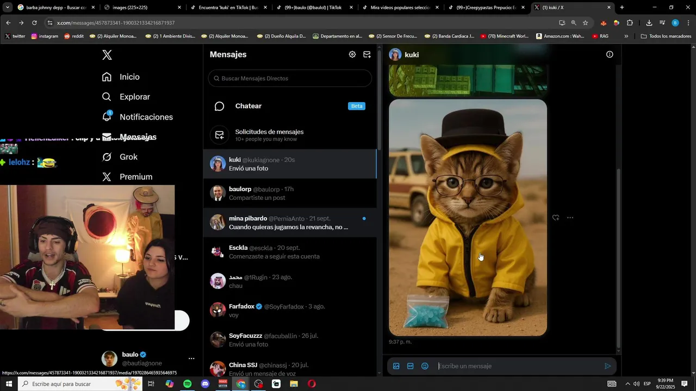Start a new message with envelope icon
696x391 pixels.
[x=367, y=54]
